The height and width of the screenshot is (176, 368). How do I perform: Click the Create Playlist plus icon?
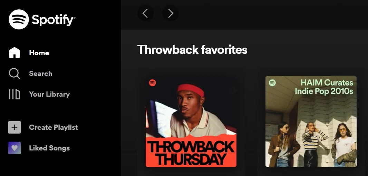[x=14, y=127]
